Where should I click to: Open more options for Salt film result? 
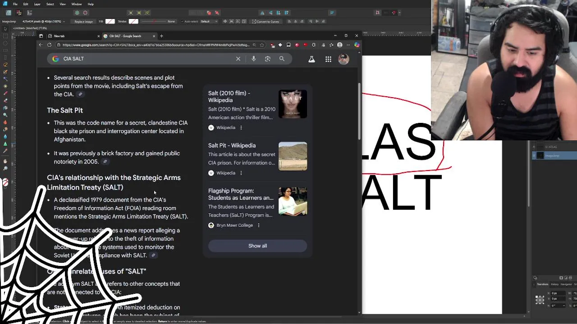(241, 128)
